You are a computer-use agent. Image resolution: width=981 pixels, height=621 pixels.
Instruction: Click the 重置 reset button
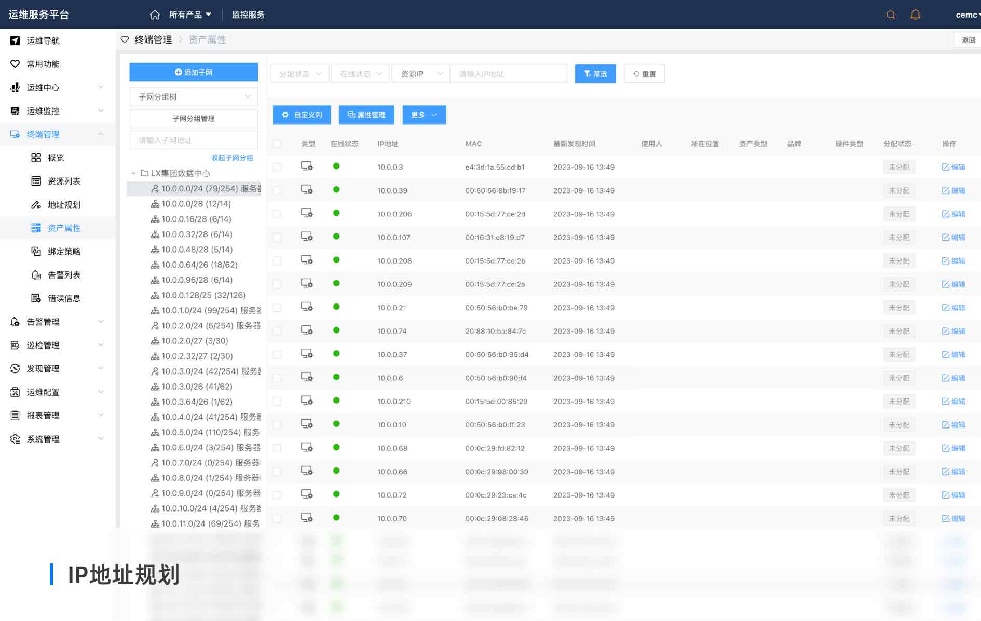pyautogui.click(x=644, y=74)
